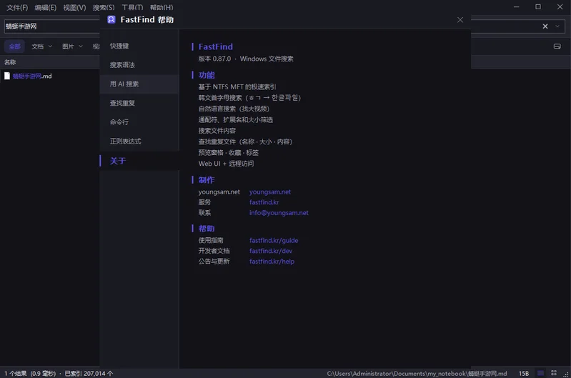Open the fastfind.kr/dev link

click(x=271, y=251)
